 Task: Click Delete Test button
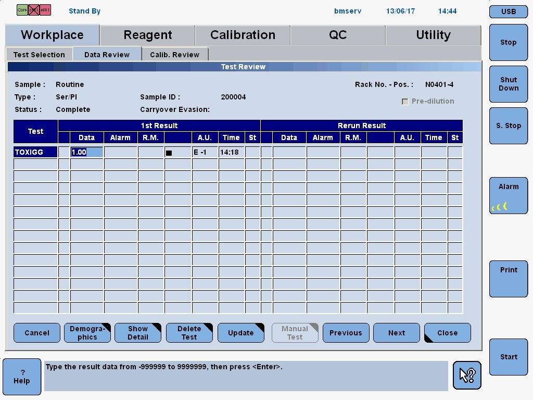pyautogui.click(x=189, y=333)
